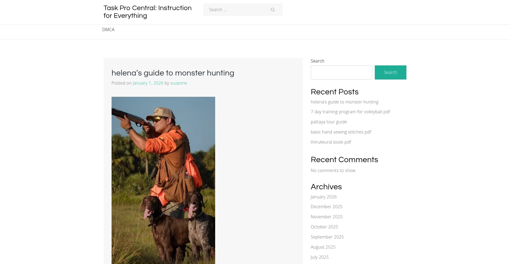The image size is (510, 264).
Task: Click the green Search button
Action: coord(390,72)
